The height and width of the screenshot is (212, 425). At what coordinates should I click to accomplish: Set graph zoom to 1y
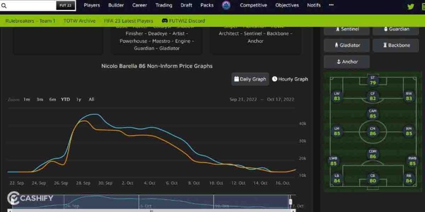(78, 99)
